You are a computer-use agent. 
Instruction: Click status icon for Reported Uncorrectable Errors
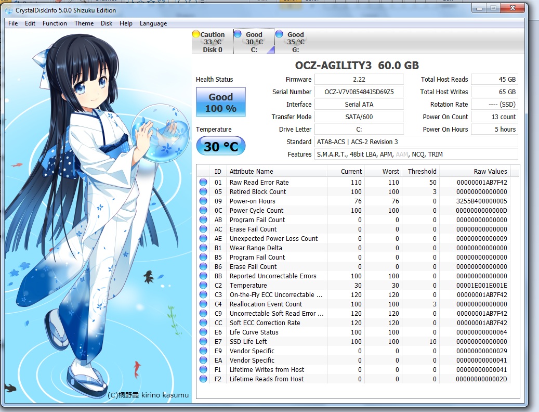tap(203, 276)
